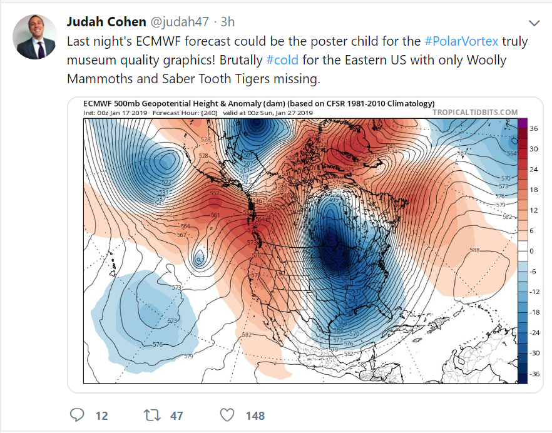Open the #cold hashtag
This screenshot has height=433, width=552.
282,60
